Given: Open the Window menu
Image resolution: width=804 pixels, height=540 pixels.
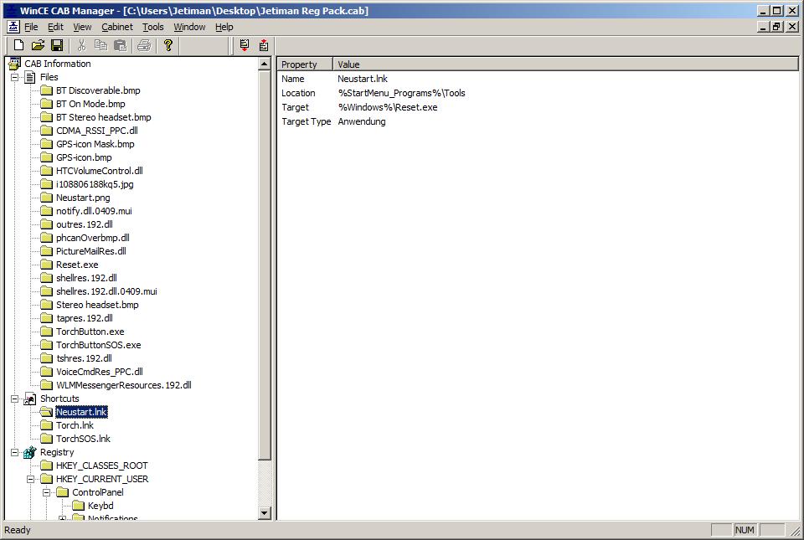Looking at the screenshot, I should pos(189,27).
